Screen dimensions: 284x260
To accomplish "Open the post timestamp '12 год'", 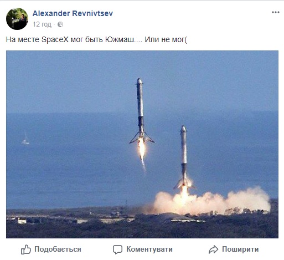I will pyautogui.click(x=42, y=24).
